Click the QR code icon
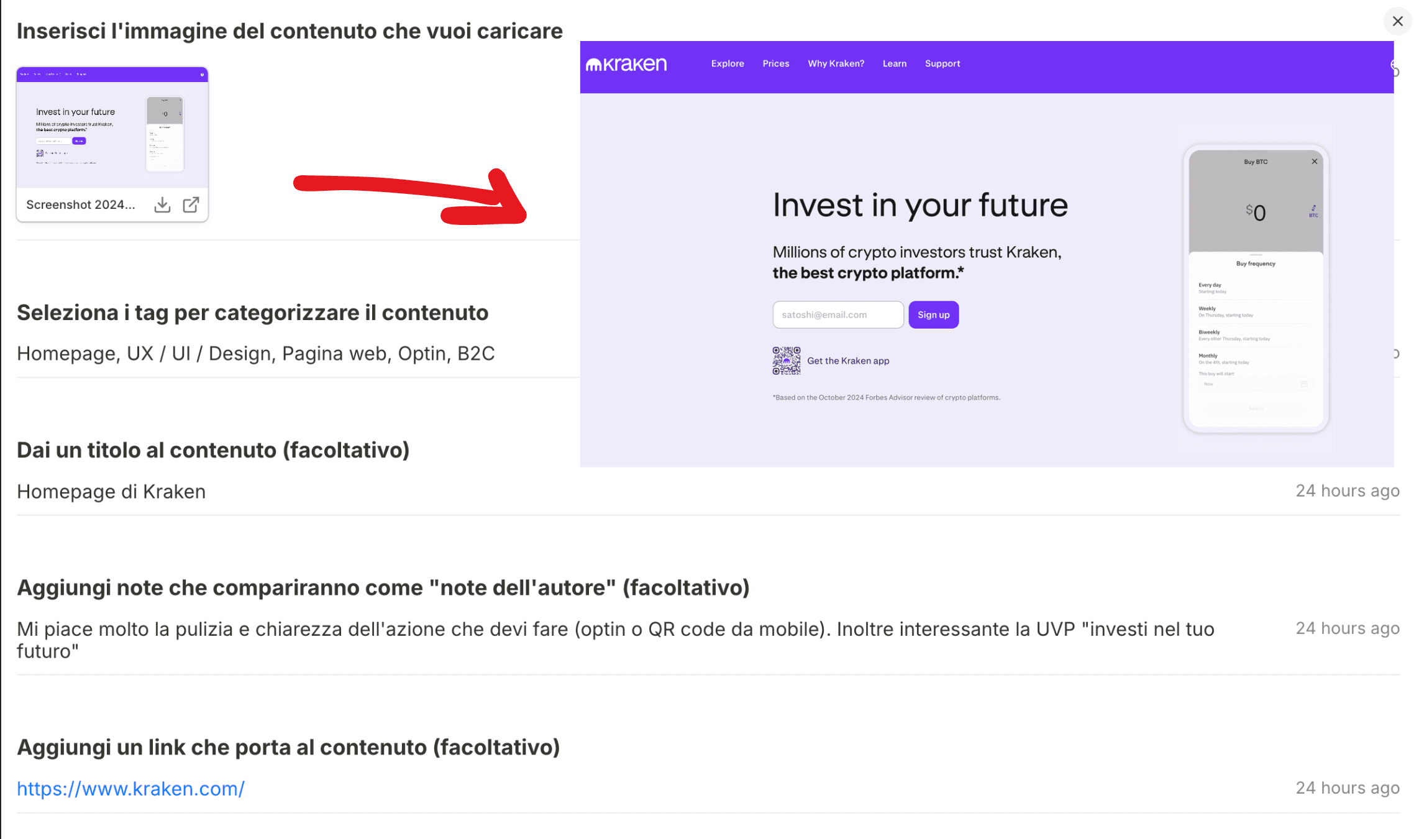The image size is (1414, 839). [x=787, y=360]
